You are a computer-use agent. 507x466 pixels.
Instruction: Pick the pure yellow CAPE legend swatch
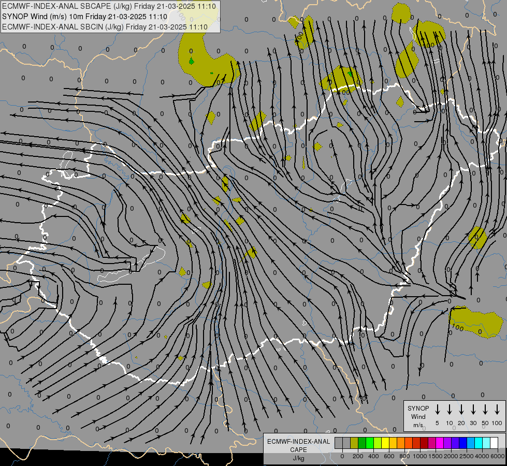click(x=385, y=443)
